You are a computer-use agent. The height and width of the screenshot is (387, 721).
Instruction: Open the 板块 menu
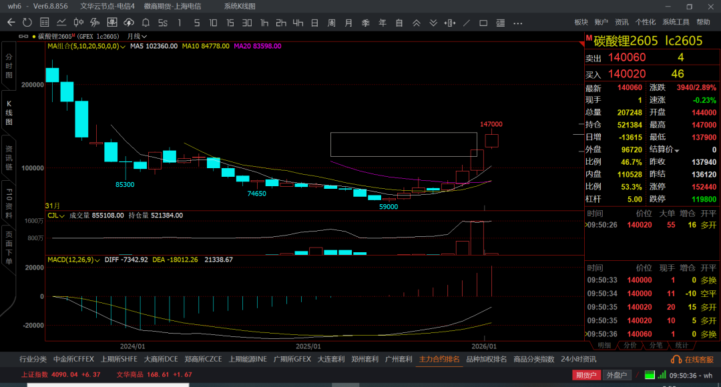pos(581,22)
